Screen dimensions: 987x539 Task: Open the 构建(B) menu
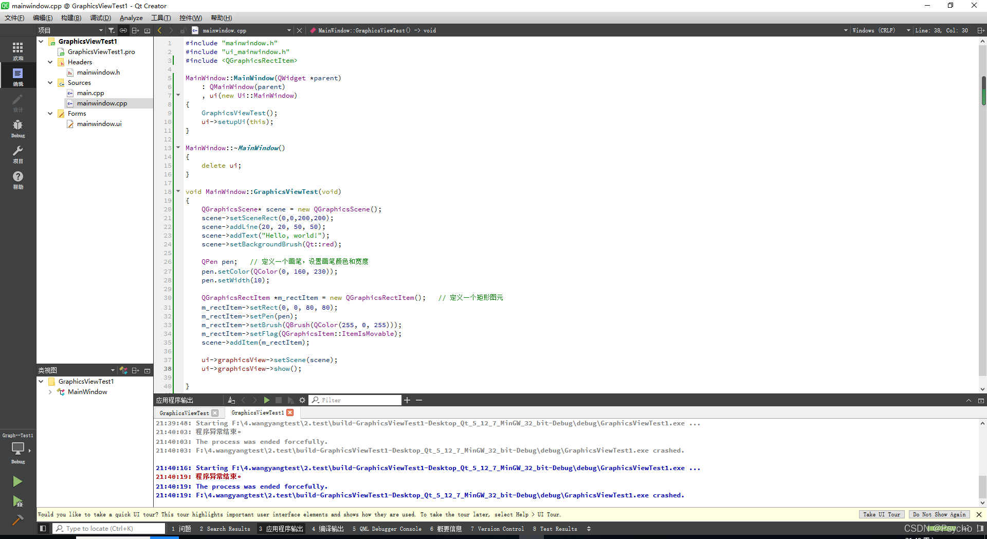tap(71, 18)
